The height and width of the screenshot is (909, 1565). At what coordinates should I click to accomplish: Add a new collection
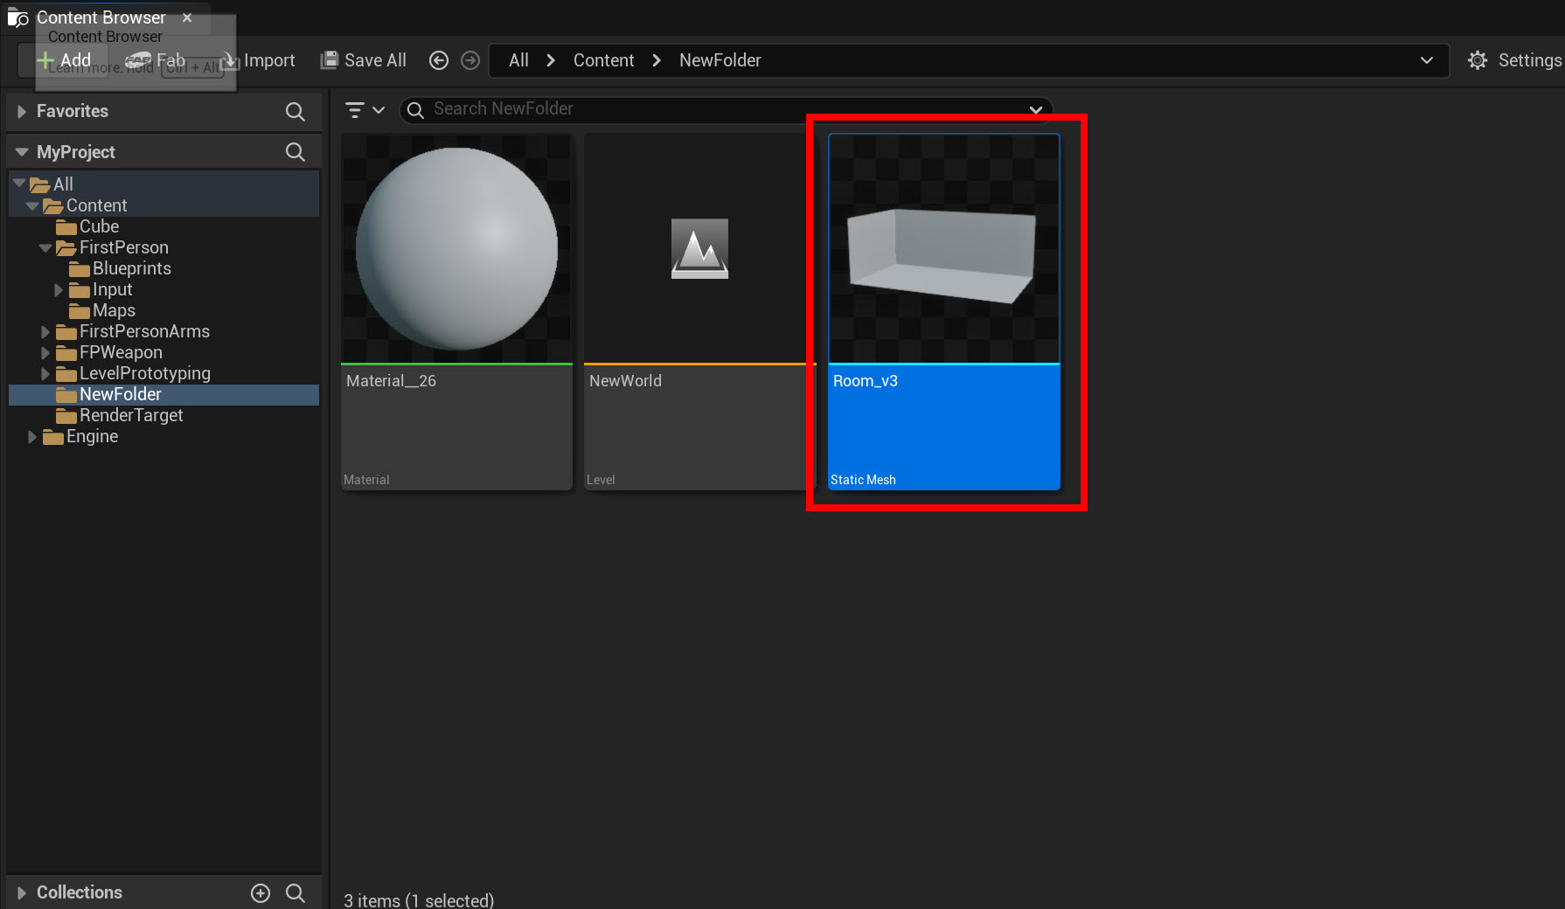(x=261, y=892)
